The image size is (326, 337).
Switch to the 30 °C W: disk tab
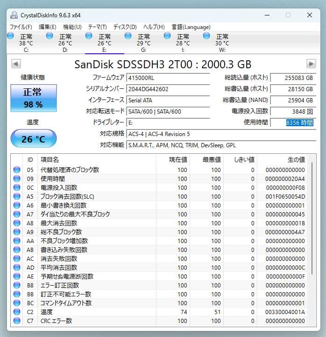pyautogui.click(x=222, y=43)
